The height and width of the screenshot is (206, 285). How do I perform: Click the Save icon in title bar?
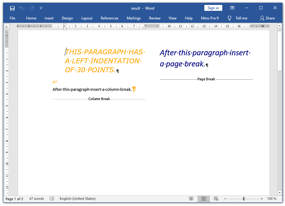pos(12,8)
